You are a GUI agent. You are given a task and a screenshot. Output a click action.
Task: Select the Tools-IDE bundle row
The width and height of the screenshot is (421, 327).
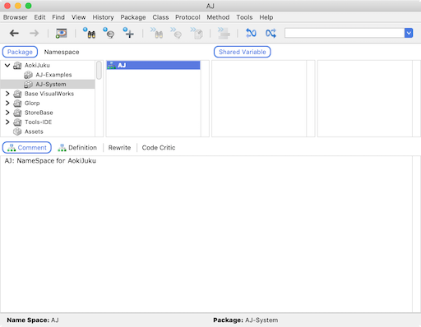pyautogui.click(x=48, y=122)
